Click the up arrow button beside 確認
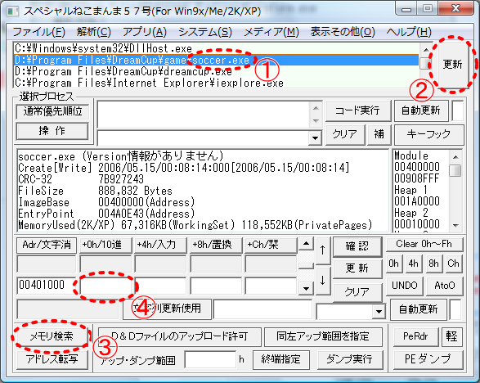This screenshot has height=383, width=480. pos(323,250)
